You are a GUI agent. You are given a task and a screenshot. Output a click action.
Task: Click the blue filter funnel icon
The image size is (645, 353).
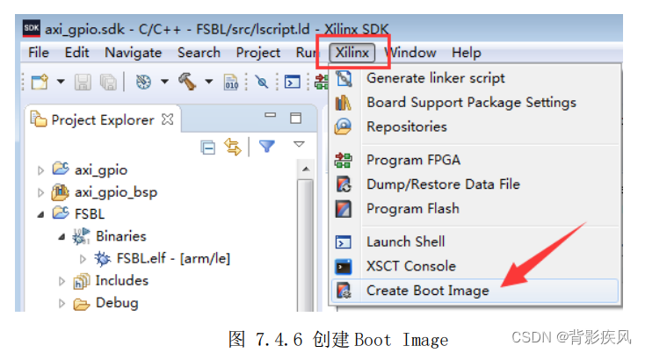(266, 146)
